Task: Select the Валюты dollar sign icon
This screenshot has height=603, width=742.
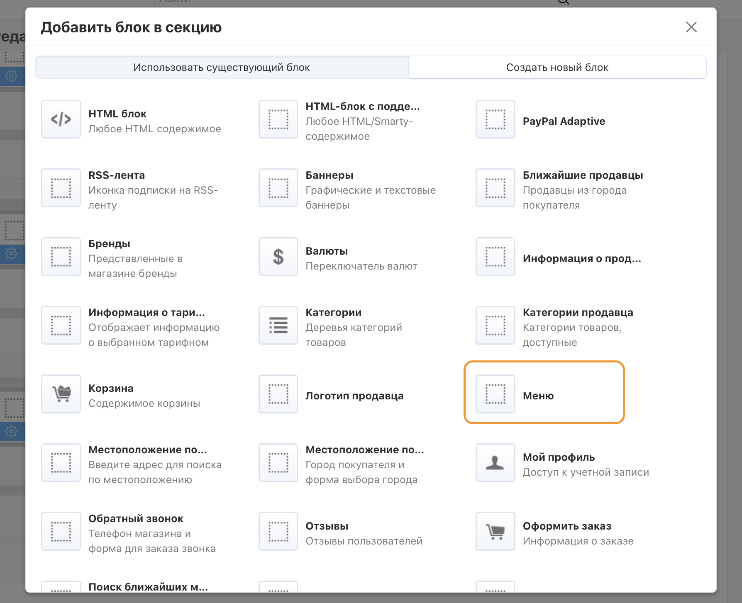Action: (x=278, y=257)
